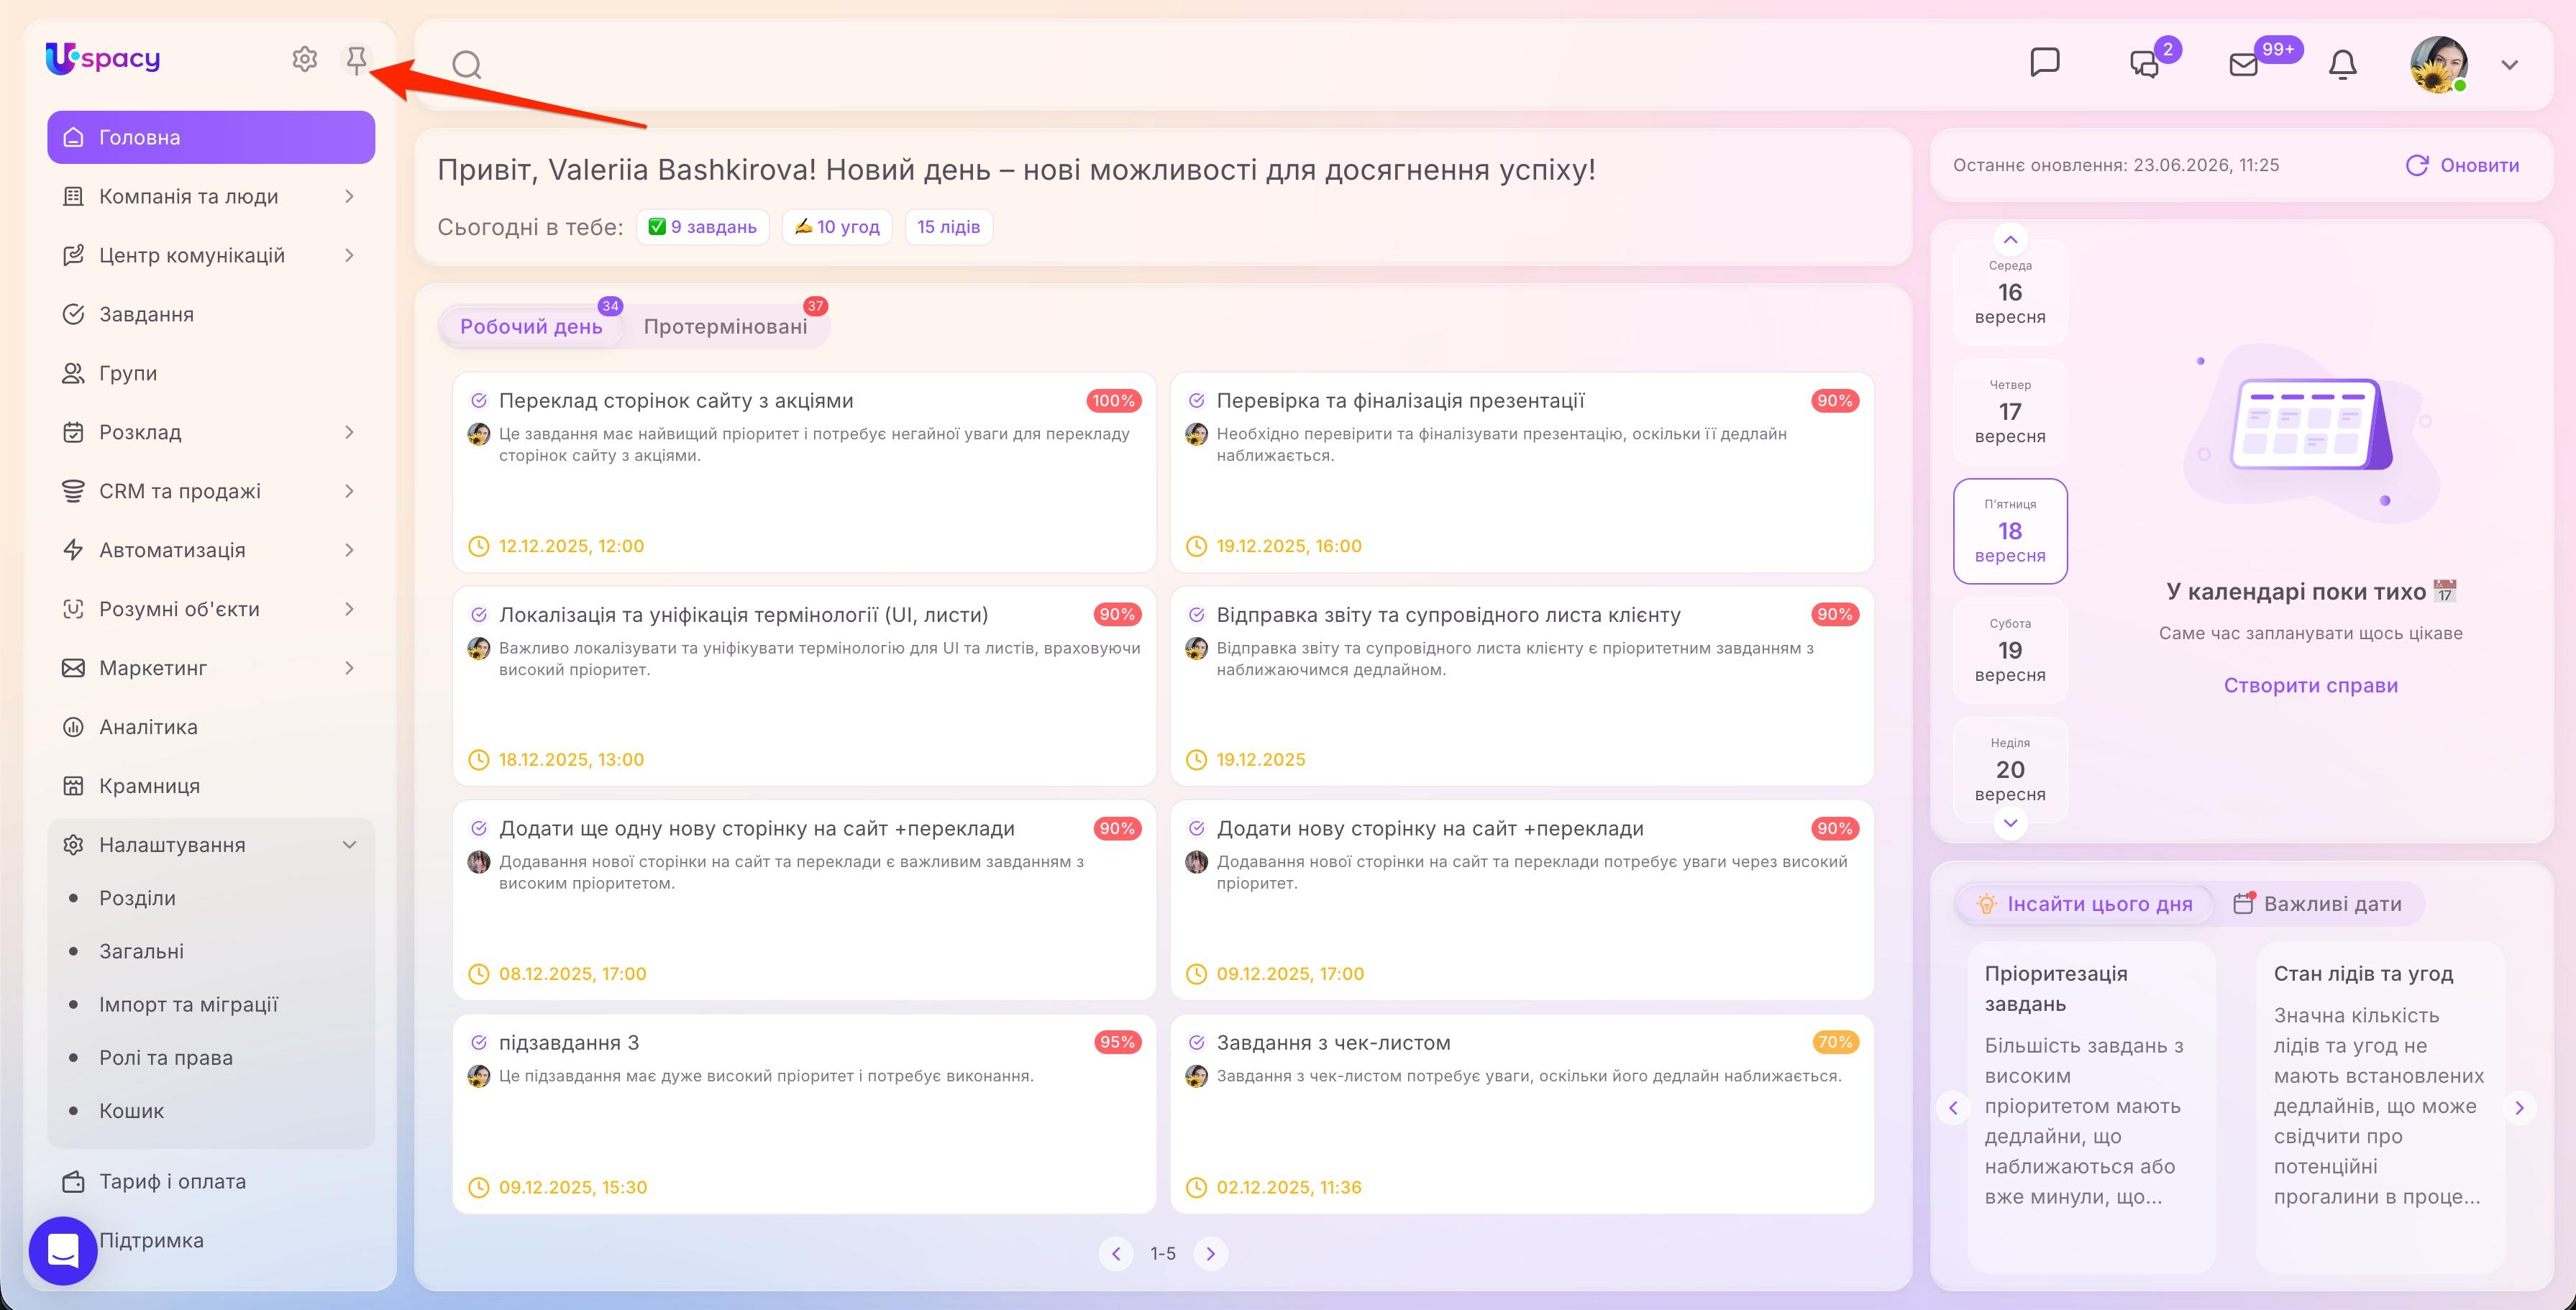Open the group chats icon with badge 2
Viewport: 2576px width, 1310px height.
[x=2144, y=65]
